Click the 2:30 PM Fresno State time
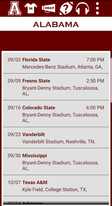This screenshot has height=206, width=112. 95,81
